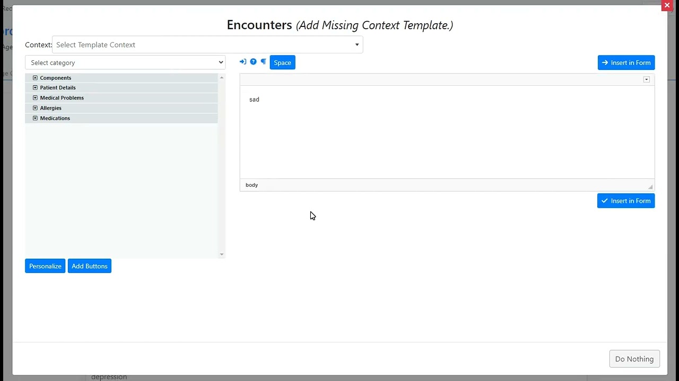This screenshot has height=381, width=679.
Task: Click the Space button
Action: point(282,62)
